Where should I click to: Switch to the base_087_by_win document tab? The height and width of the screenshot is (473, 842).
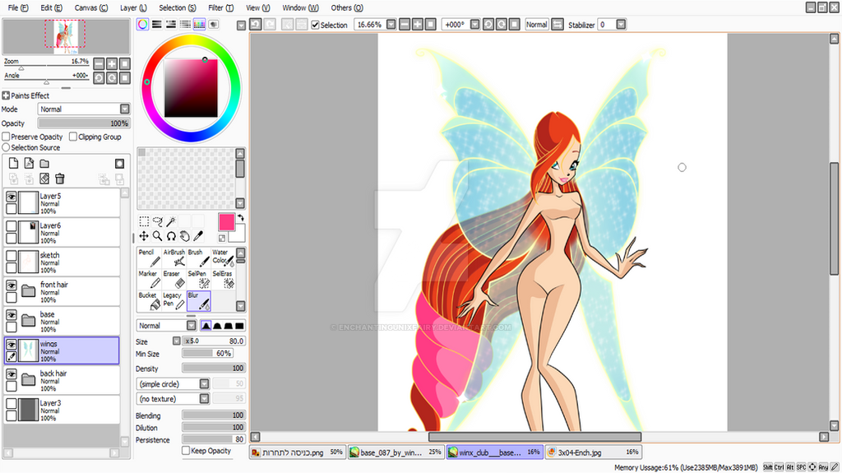coord(396,452)
